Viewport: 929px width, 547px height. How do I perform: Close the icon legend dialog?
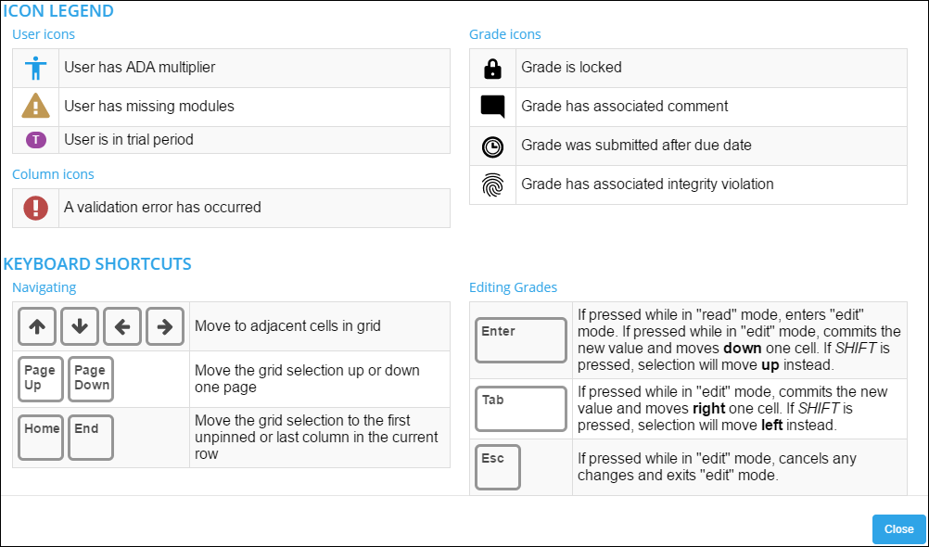pyautogui.click(x=898, y=529)
